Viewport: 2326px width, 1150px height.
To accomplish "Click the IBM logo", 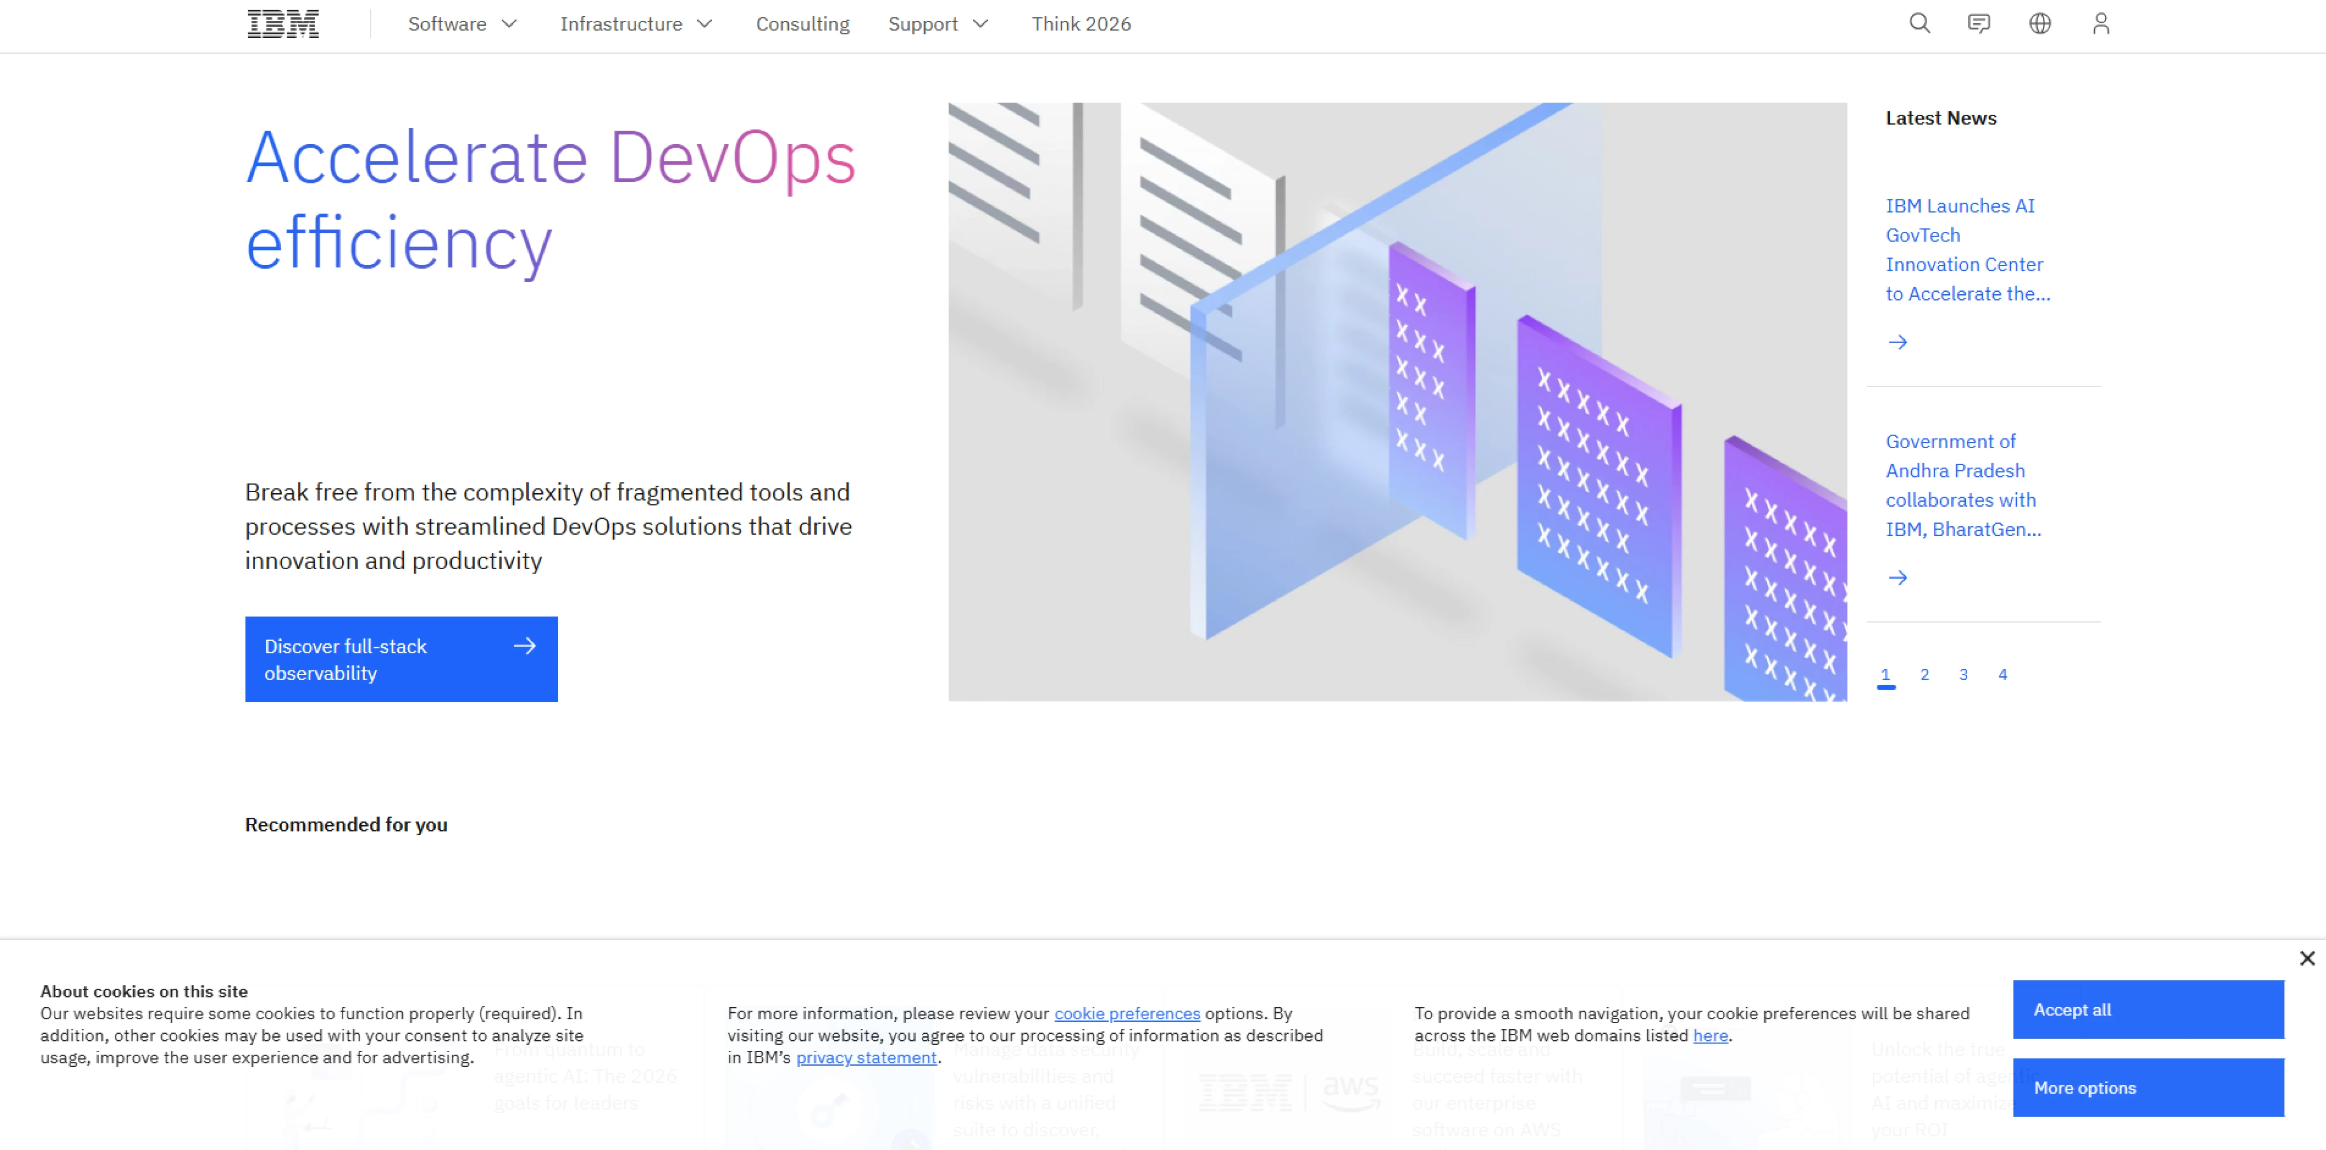I will coord(283,24).
